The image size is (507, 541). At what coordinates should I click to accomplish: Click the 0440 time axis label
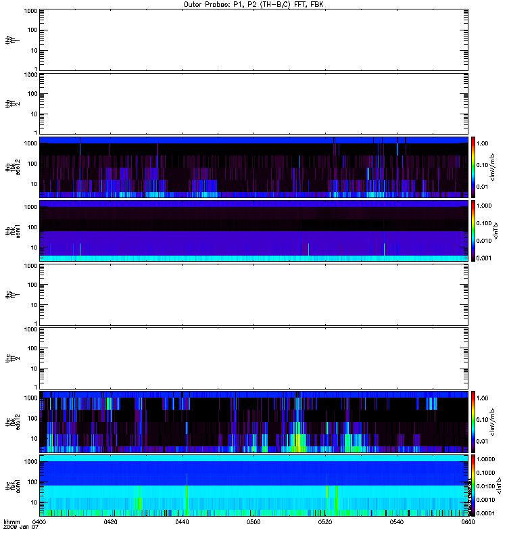pyautogui.click(x=182, y=522)
